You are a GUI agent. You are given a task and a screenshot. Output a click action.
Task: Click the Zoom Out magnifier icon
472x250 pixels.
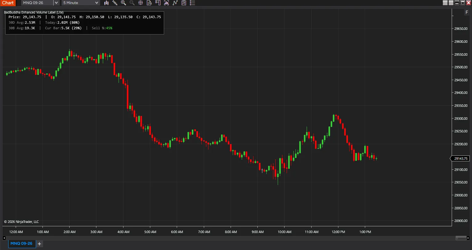click(x=132, y=3)
